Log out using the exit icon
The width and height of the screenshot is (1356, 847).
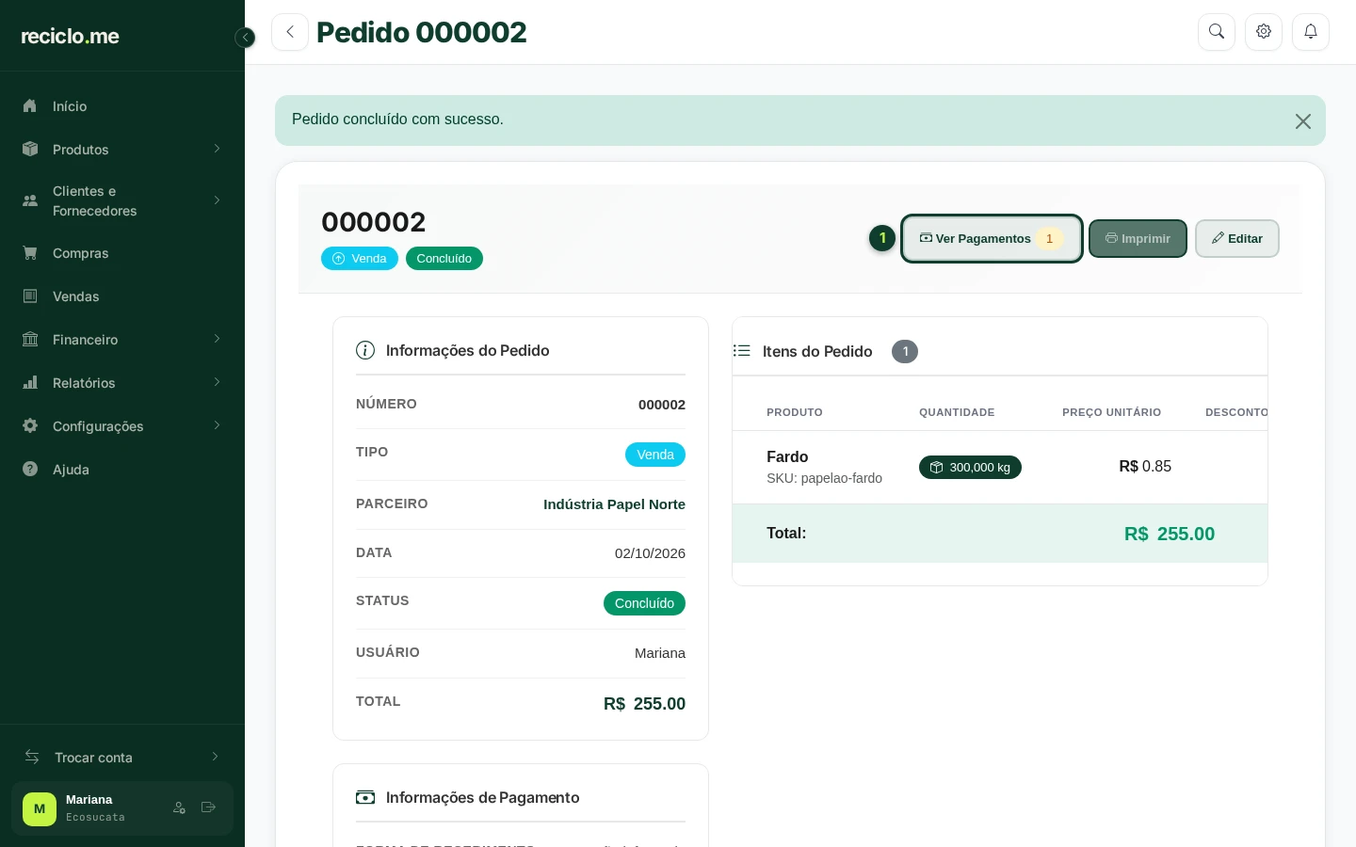tap(209, 807)
